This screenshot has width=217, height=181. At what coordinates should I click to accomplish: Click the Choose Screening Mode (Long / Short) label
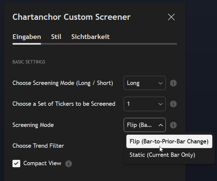pos(63,83)
